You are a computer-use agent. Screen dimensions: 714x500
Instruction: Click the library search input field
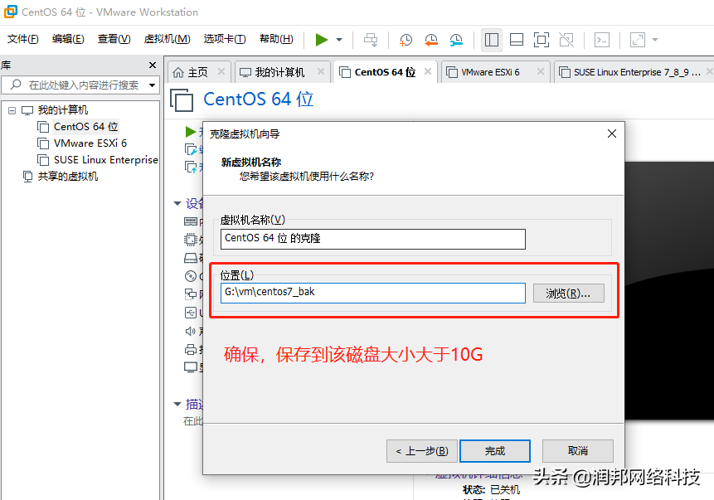[83, 85]
